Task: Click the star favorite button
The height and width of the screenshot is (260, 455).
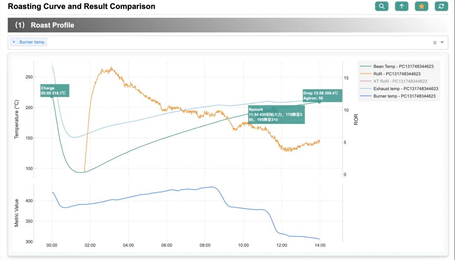Action: 422,6
